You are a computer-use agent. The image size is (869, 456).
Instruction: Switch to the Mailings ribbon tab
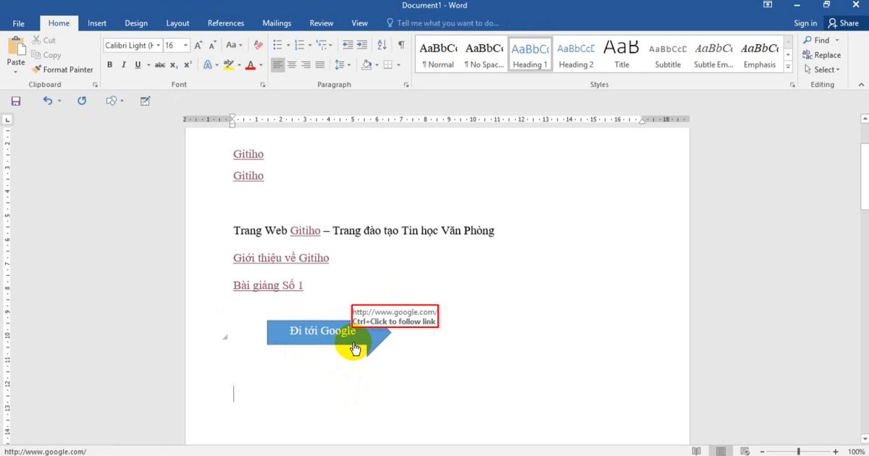tap(277, 22)
